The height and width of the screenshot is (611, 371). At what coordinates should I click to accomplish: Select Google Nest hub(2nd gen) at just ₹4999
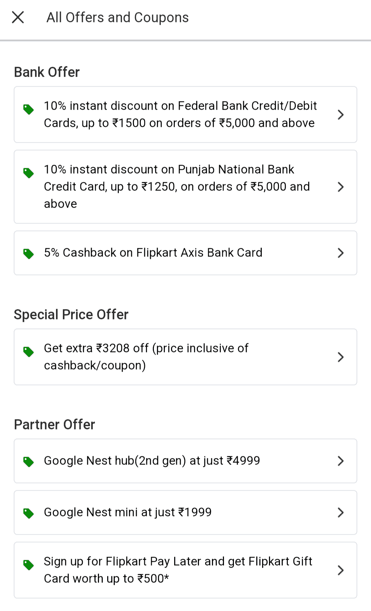click(152, 461)
